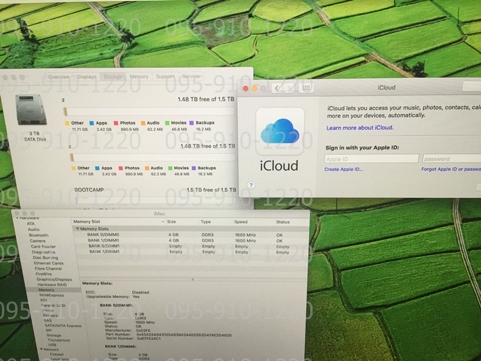This screenshot has height=361, width=481.
Task: Close the iCloud window with the red button
Action: click(x=245, y=88)
